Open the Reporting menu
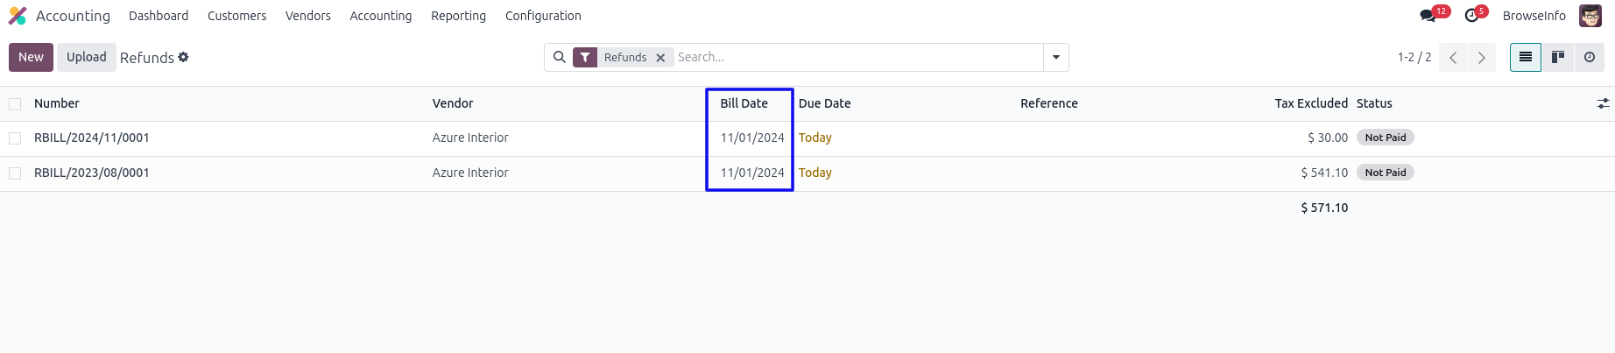 pos(458,16)
